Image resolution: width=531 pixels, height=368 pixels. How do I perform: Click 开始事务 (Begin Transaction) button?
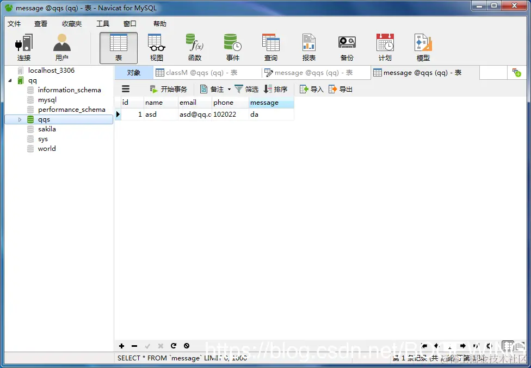click(x=168, y=89)
